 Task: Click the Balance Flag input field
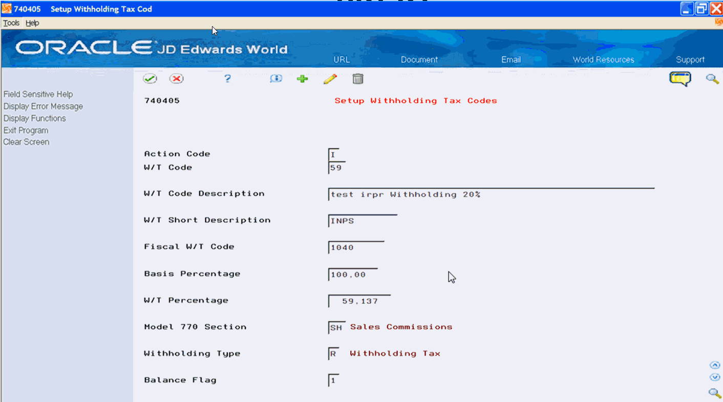tap(333, 381)
